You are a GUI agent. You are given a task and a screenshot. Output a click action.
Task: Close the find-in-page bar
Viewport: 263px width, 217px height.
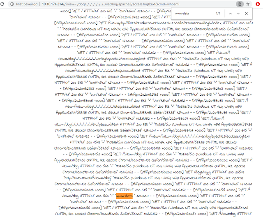[x=246, y=14]
